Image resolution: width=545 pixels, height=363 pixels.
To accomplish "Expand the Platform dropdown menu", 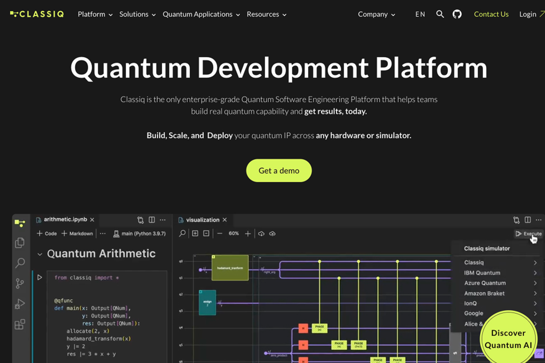I will (x=95, y=14).
